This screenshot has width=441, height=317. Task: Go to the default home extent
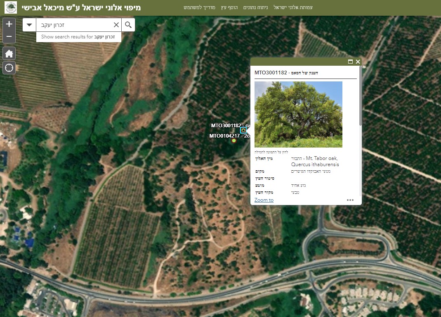coord(9,54)
